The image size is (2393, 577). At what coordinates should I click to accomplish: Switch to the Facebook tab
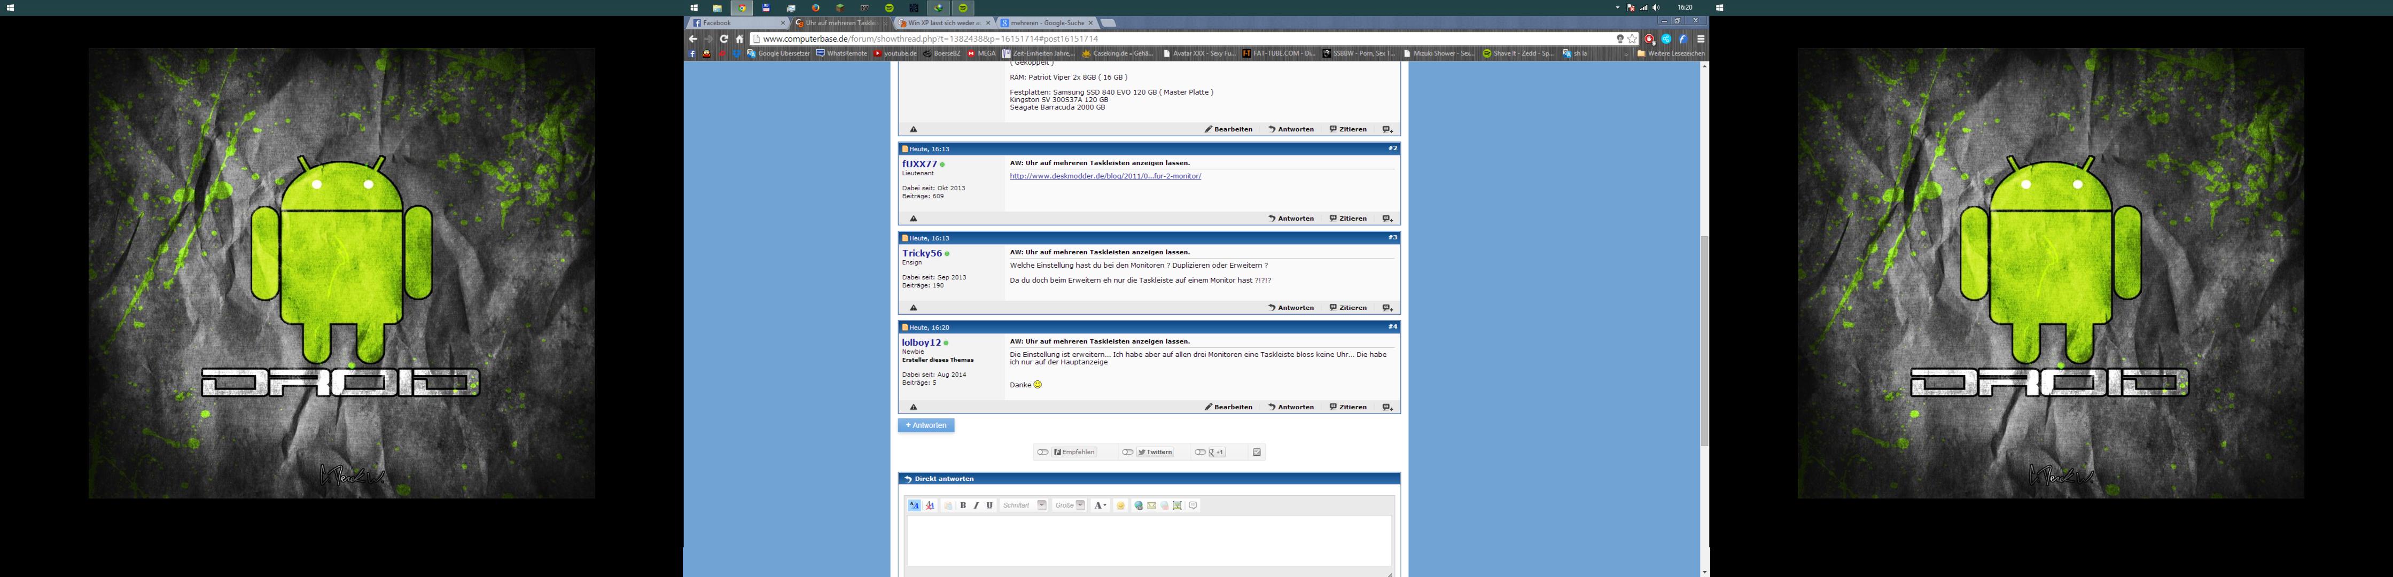coord(734,23)
